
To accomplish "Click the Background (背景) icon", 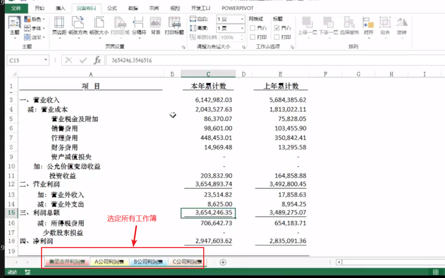I will click(x=156, y=25).
